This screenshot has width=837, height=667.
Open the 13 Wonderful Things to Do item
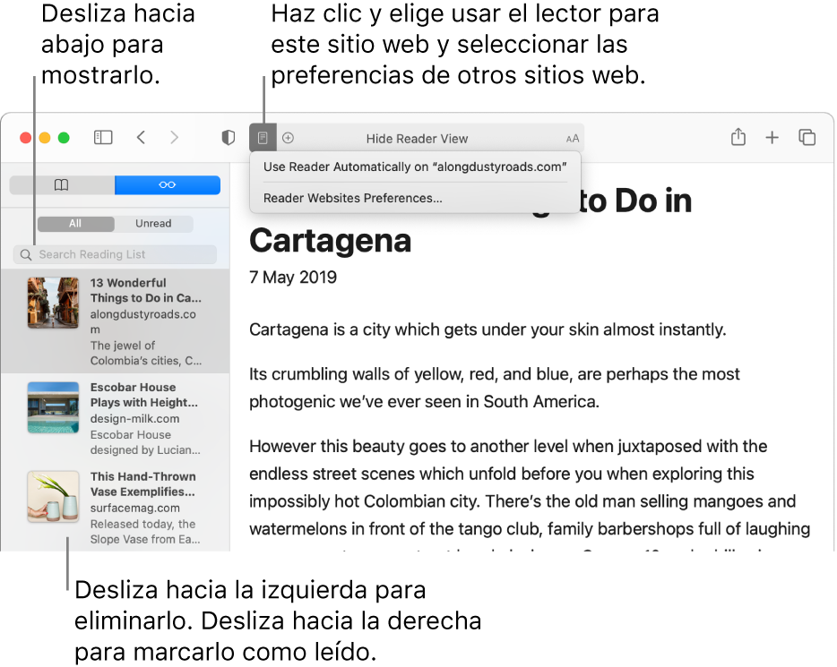click(116, 321)
